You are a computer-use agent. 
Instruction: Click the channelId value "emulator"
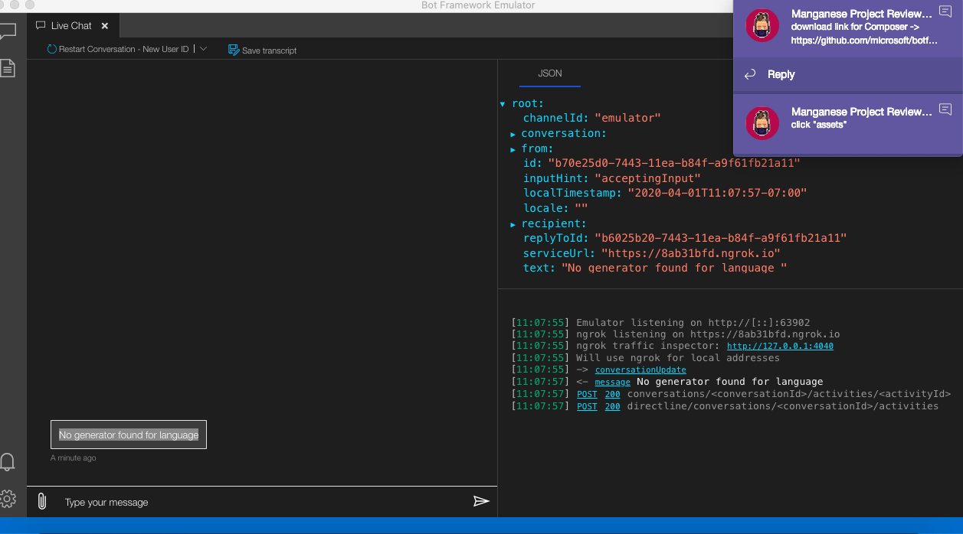pyautogui.click(x=627, y=118)
